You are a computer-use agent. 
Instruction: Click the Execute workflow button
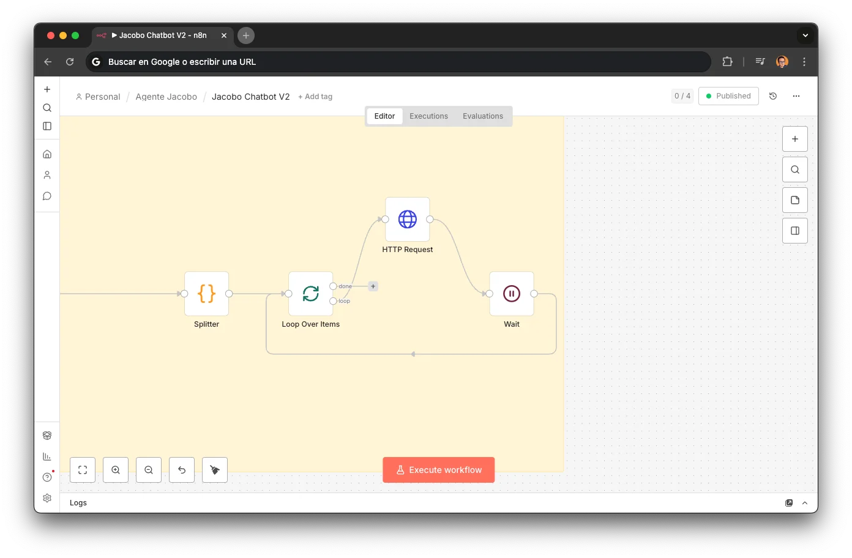438,469
